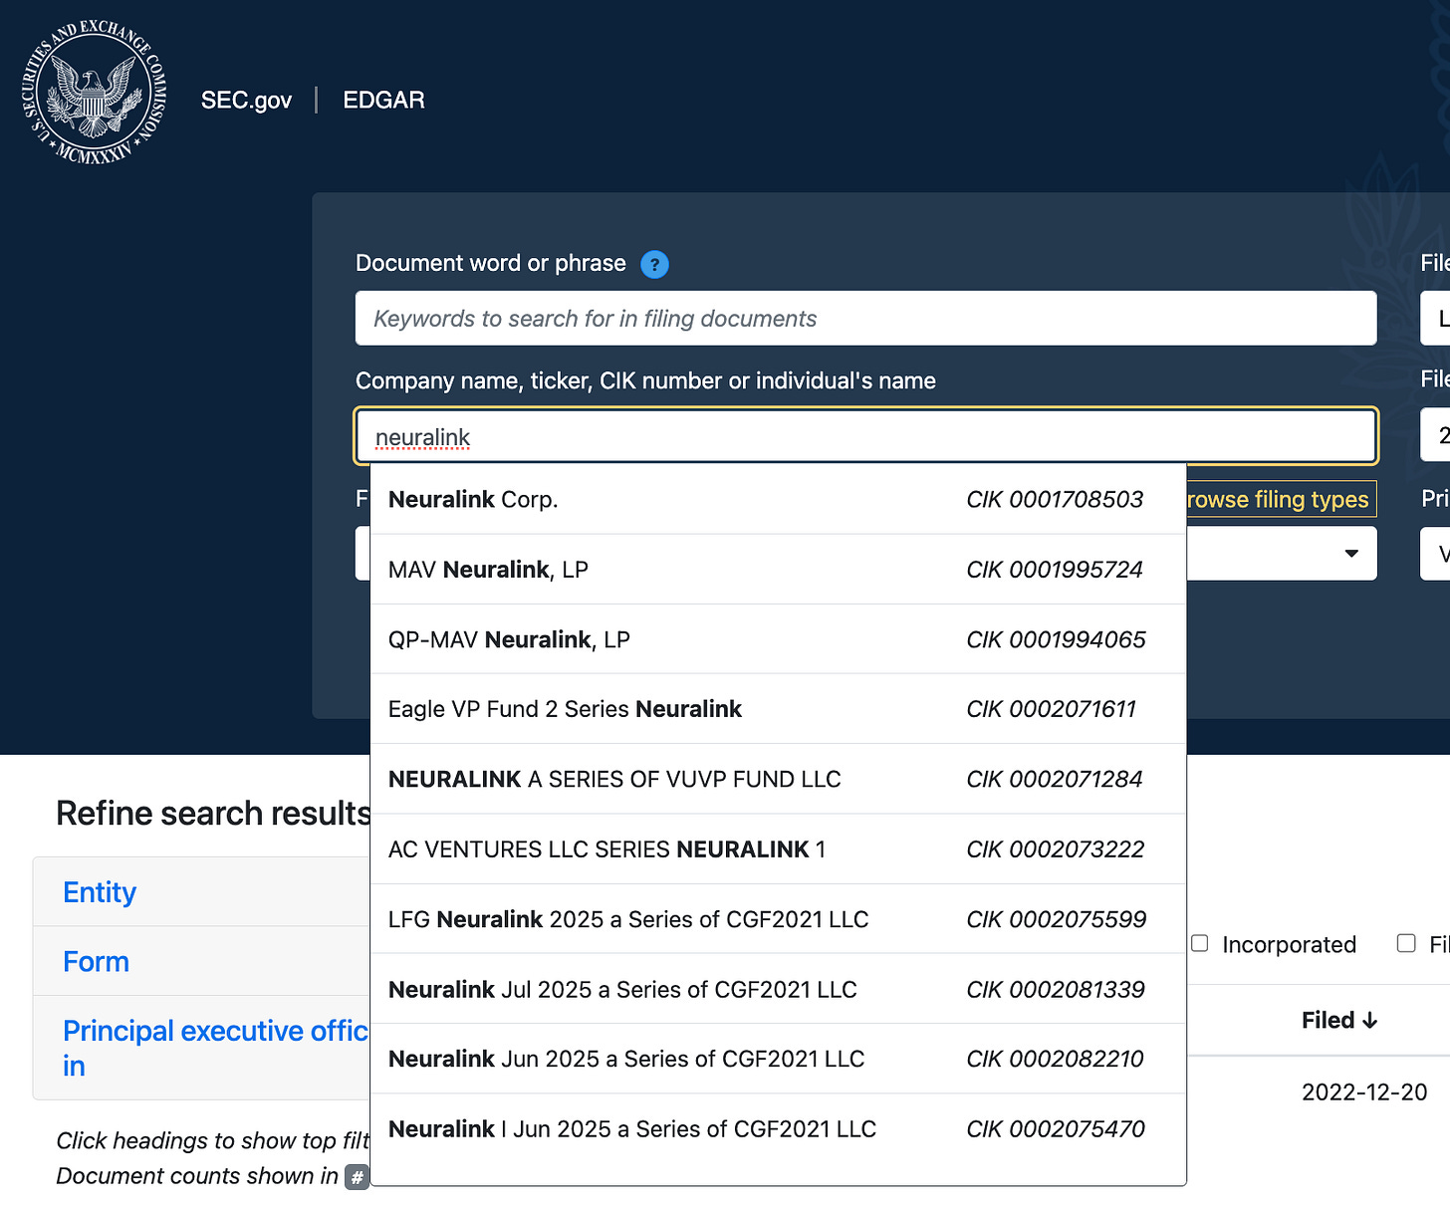This screenshot has height=1209, width=1450.
Task: Select Neuralink Jun 2025 a Series suggestion
Action: click(778, 1059)
